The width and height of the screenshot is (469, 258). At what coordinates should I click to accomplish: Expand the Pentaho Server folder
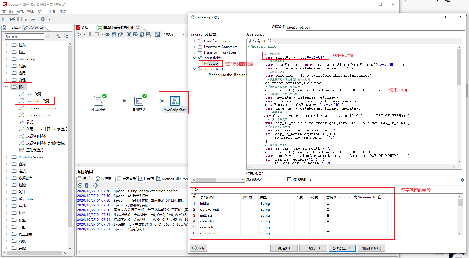click(6, 157)
